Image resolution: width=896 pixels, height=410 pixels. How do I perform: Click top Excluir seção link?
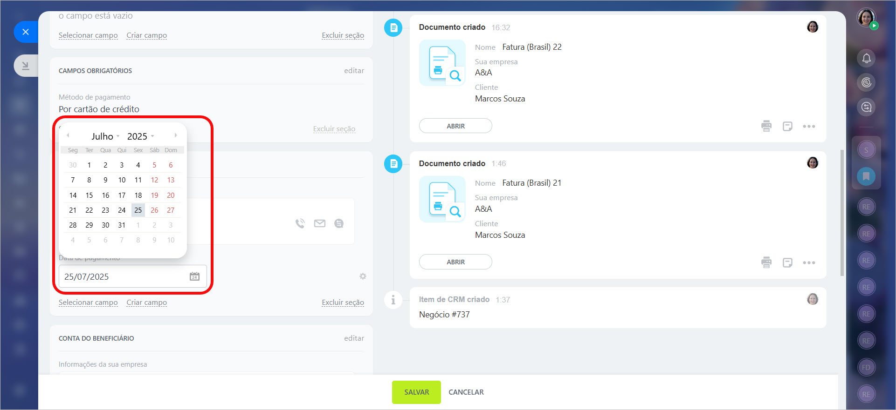tap(343, 35)
